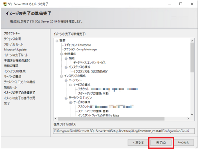Click the vertical scrollbar up arrow
Image resolution: width=198 pixels, height=149 pixels.
coord(192,41)
